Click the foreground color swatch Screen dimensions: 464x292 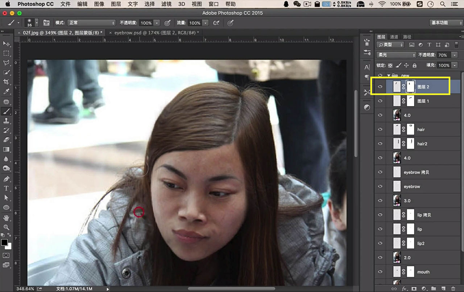coord(4,242)
